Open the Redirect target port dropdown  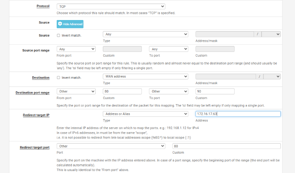point(111,146)
